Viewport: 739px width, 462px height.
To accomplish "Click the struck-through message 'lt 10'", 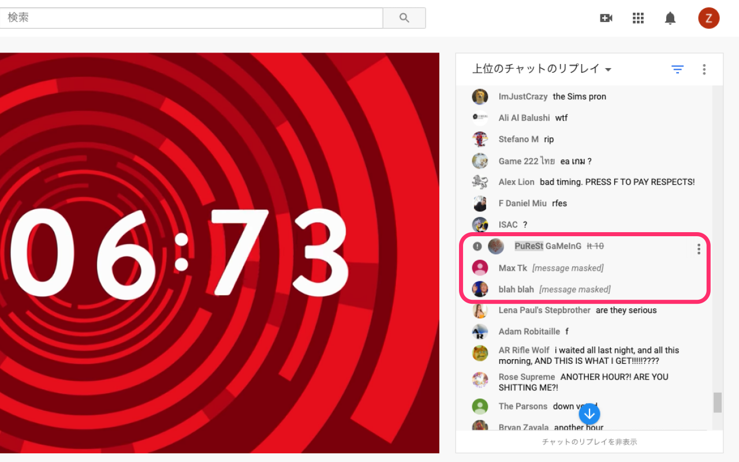I will pyautogui.click(x=595, y=246).
